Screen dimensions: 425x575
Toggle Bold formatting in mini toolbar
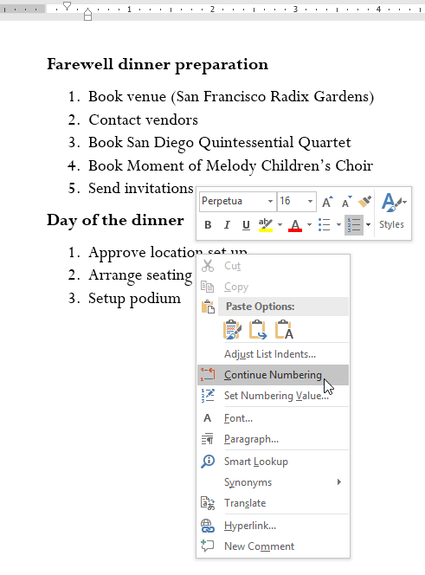208,225
